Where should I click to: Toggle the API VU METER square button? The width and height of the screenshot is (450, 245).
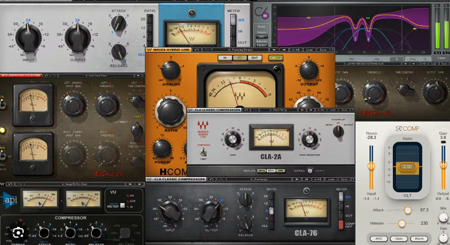123,205
